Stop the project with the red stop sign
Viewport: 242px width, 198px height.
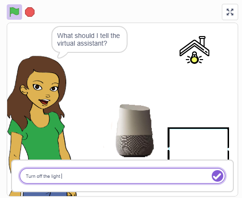pyautogui.click(x=30, y=12)
